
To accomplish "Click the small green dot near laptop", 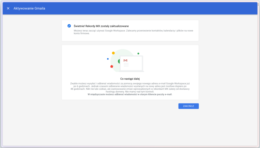I will [x=138, y=54].
